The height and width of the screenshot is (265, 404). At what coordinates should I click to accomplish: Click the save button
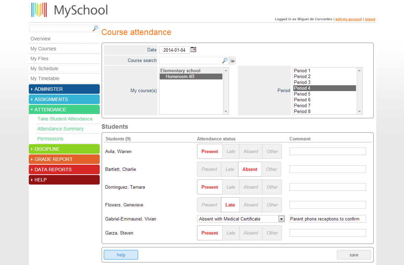[x=354, y=254]
